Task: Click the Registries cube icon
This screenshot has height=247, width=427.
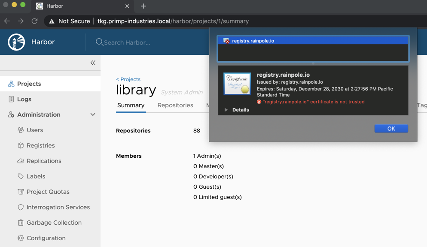Action: pyautogui.click(x=21, y=145)
